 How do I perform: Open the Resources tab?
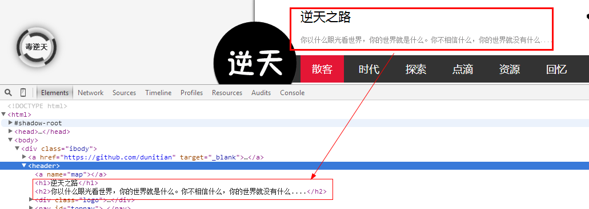(x=227, y=92)
